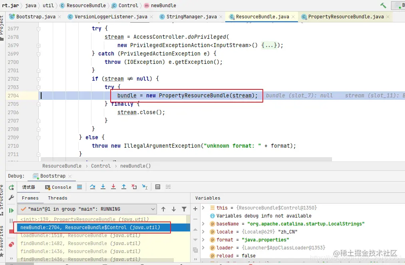This screenshot has width=405, height=265.
Task: Expand collapsed PrivilegedExceptionAction block at line 2679
Action: [x=38, y=45]
